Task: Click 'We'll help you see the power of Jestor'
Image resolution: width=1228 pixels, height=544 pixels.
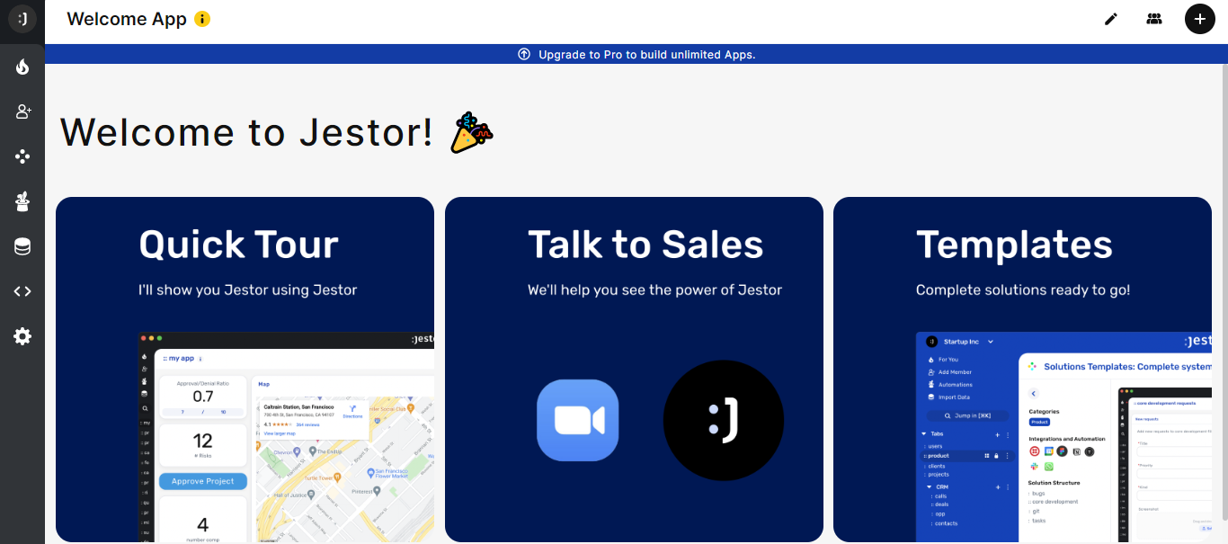Action: click(654, 290)
